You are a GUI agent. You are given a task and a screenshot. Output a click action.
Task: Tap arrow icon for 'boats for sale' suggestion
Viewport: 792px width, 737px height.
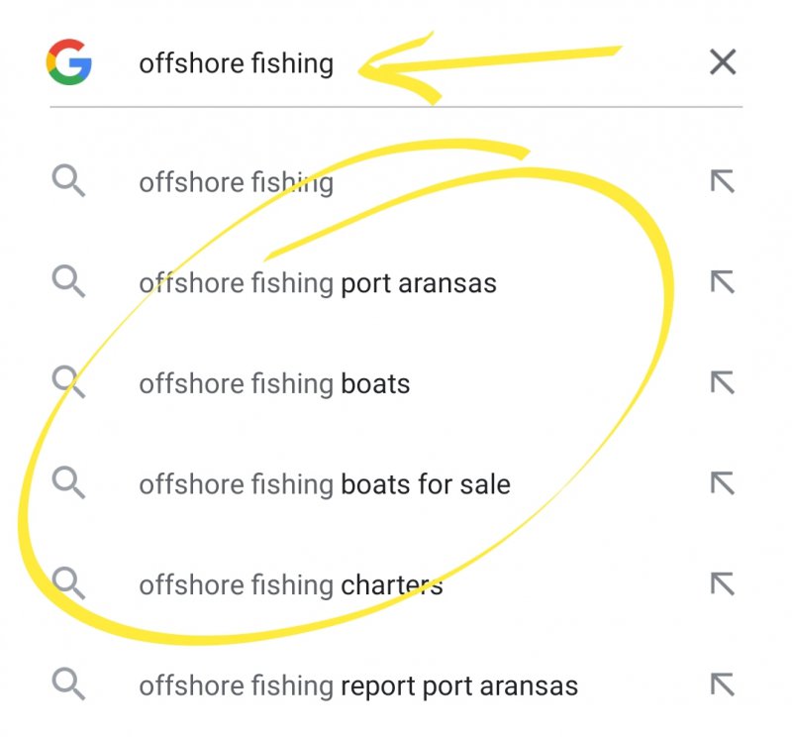(x=723, y=485)
